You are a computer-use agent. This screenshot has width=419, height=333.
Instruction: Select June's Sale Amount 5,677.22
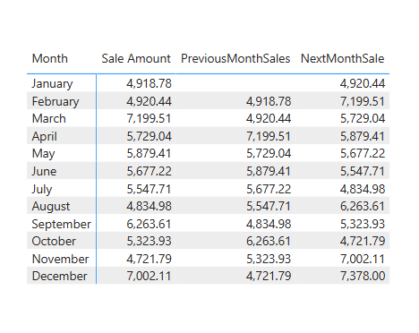[149, 171]
